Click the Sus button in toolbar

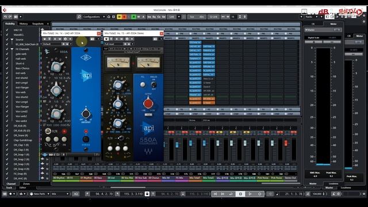(192, 17)
